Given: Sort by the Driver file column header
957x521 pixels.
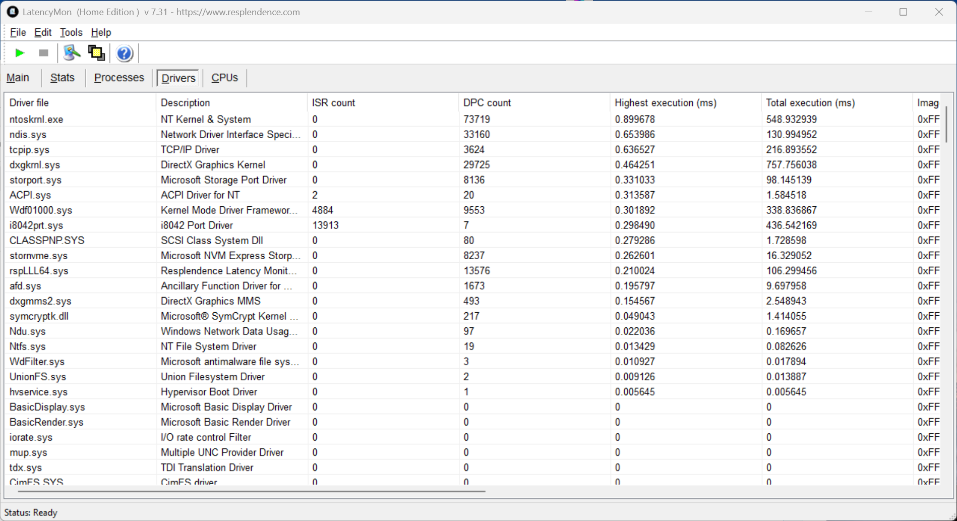Looking at the screenshot, I should (80, 103).
